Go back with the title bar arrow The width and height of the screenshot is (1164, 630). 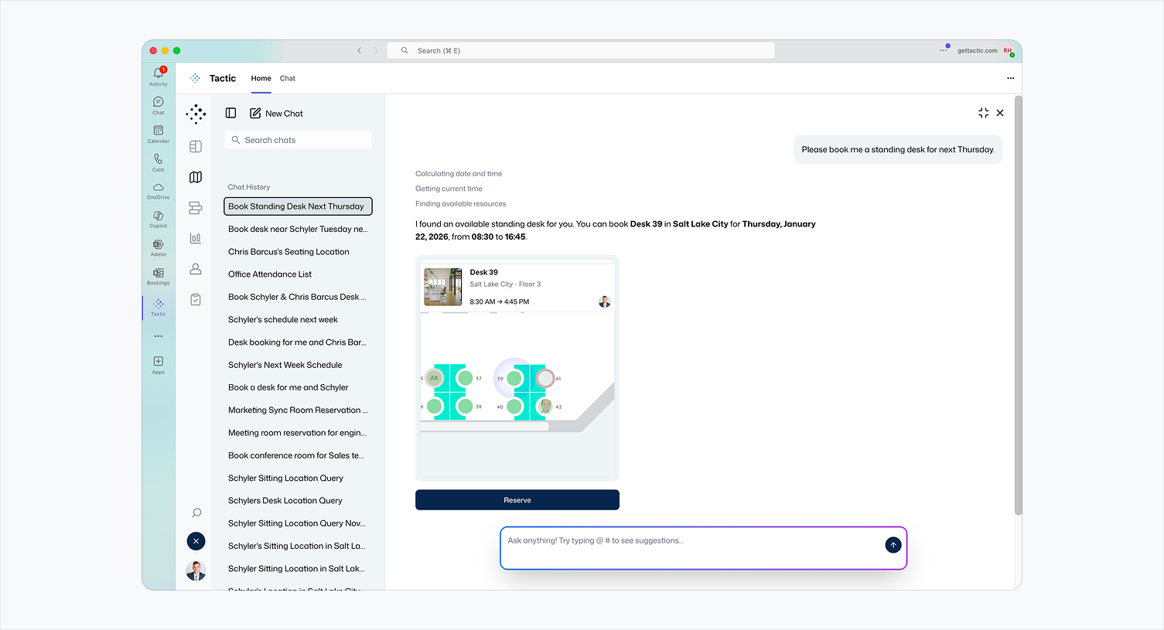360,50
